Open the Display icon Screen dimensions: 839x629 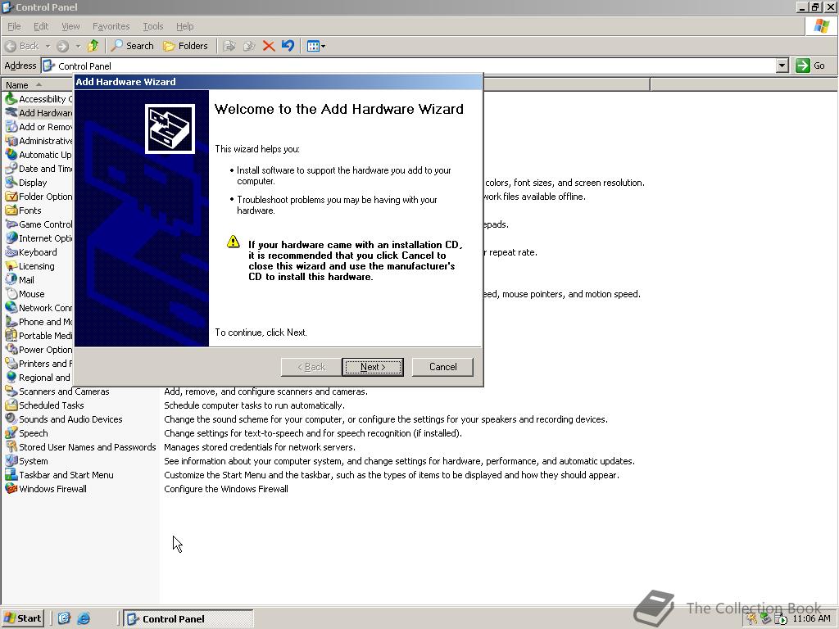point(11,183)
